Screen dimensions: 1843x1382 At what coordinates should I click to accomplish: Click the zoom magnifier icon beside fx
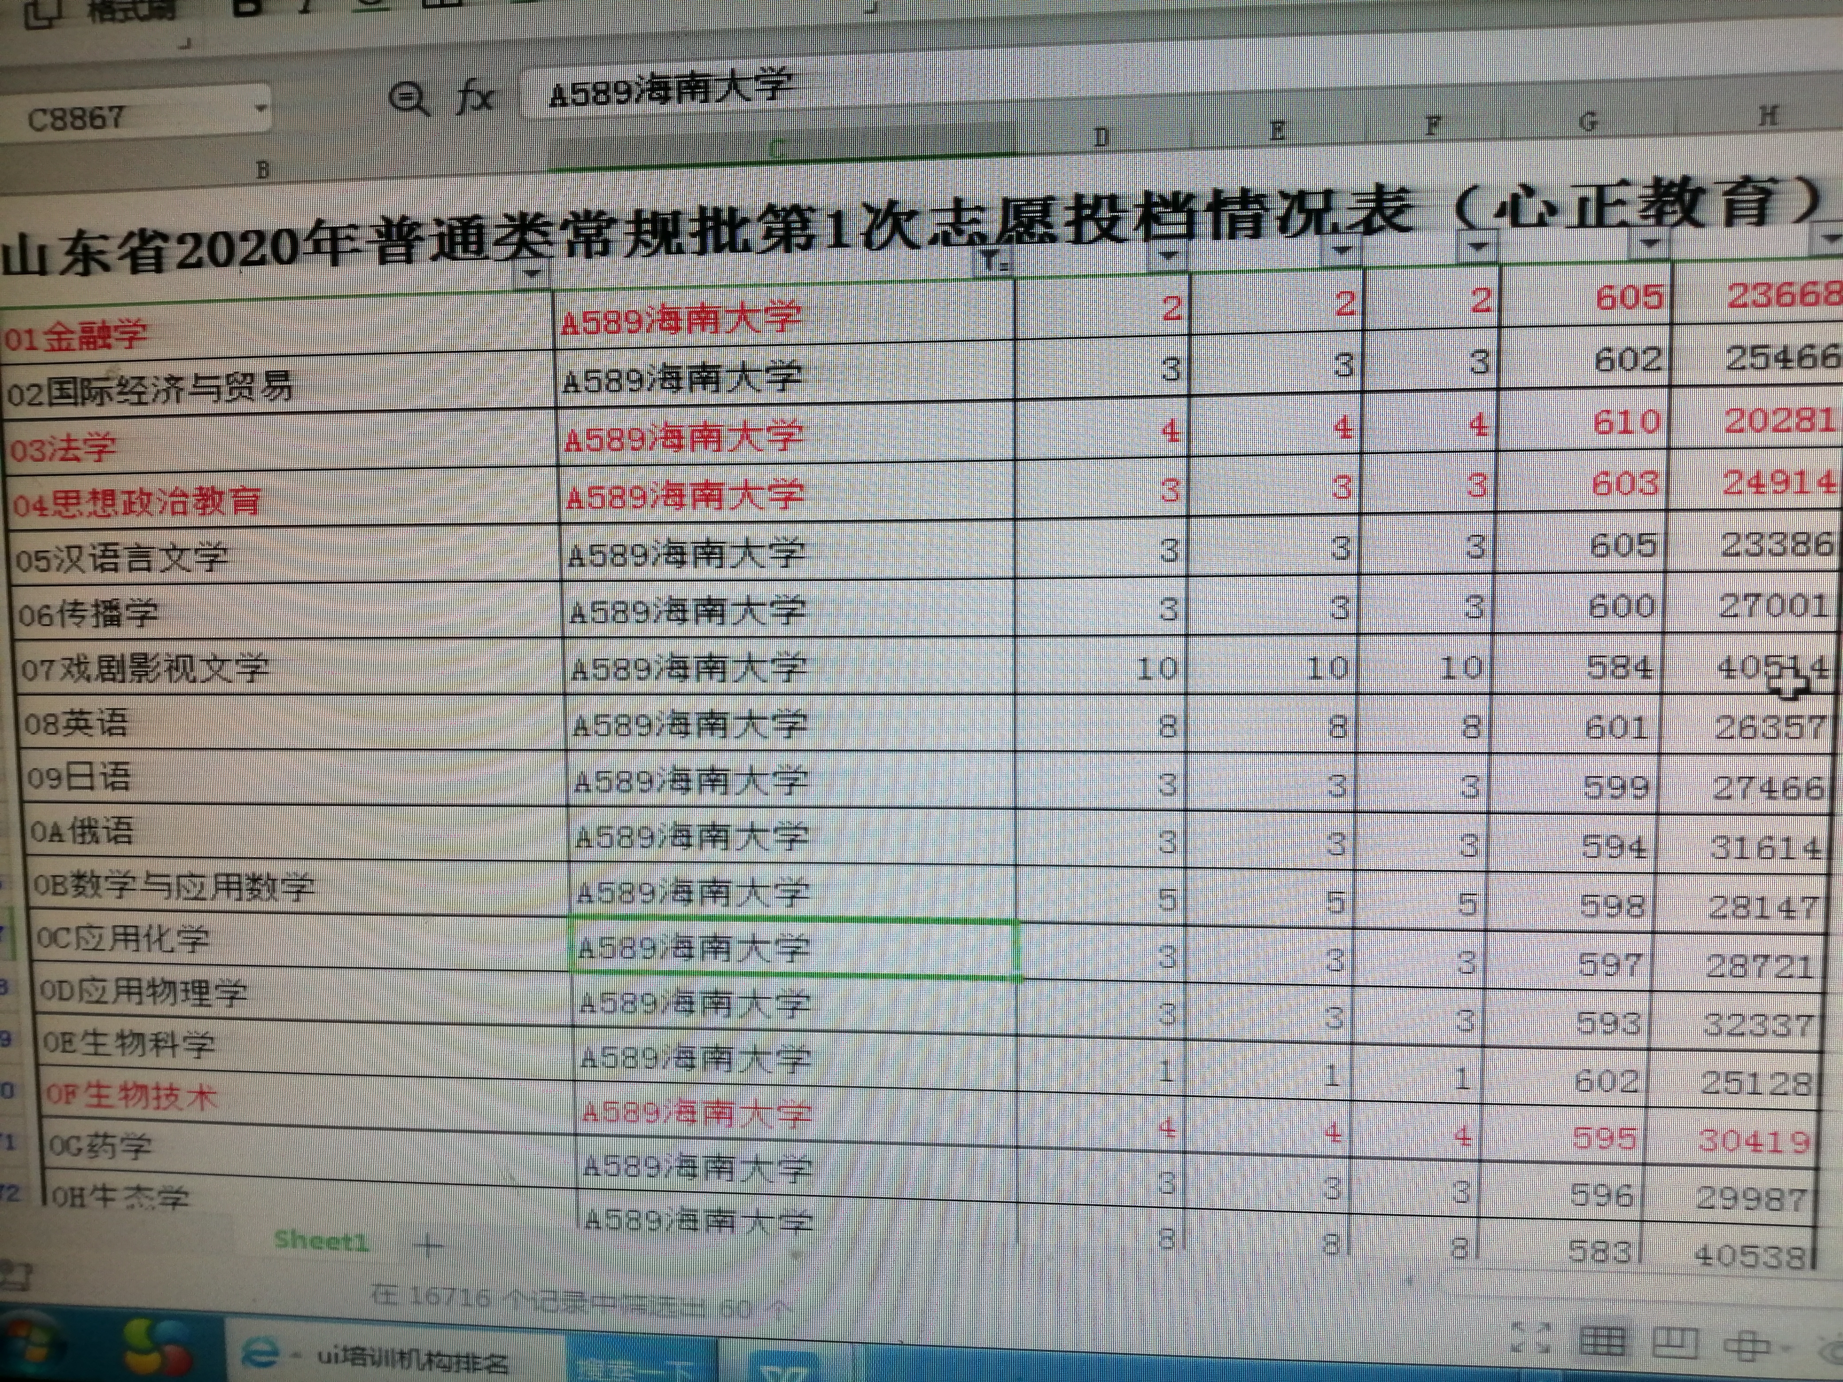[409, 99]
